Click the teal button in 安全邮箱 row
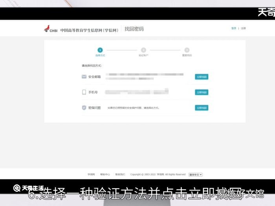Image resolution: width=275 pixels, height=206 pixels. click(202, 77)
